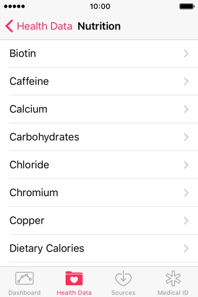Open the Chloride entry
Image resolution: width=198 pixels, height=297 pixels.
pos(99,165)
